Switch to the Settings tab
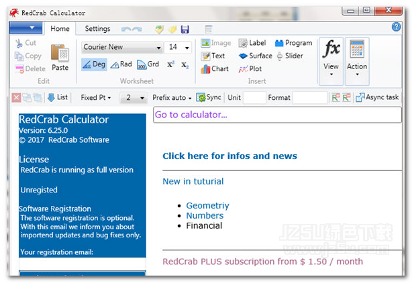Viewport: 412px width, 283px height. (97, 29)
